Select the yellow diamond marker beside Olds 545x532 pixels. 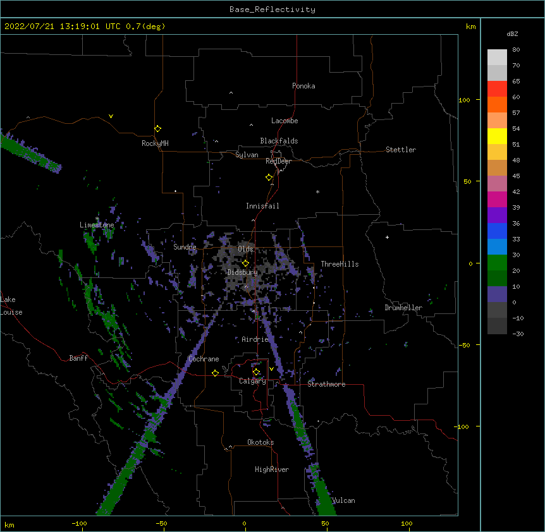[x=245, y=263]
